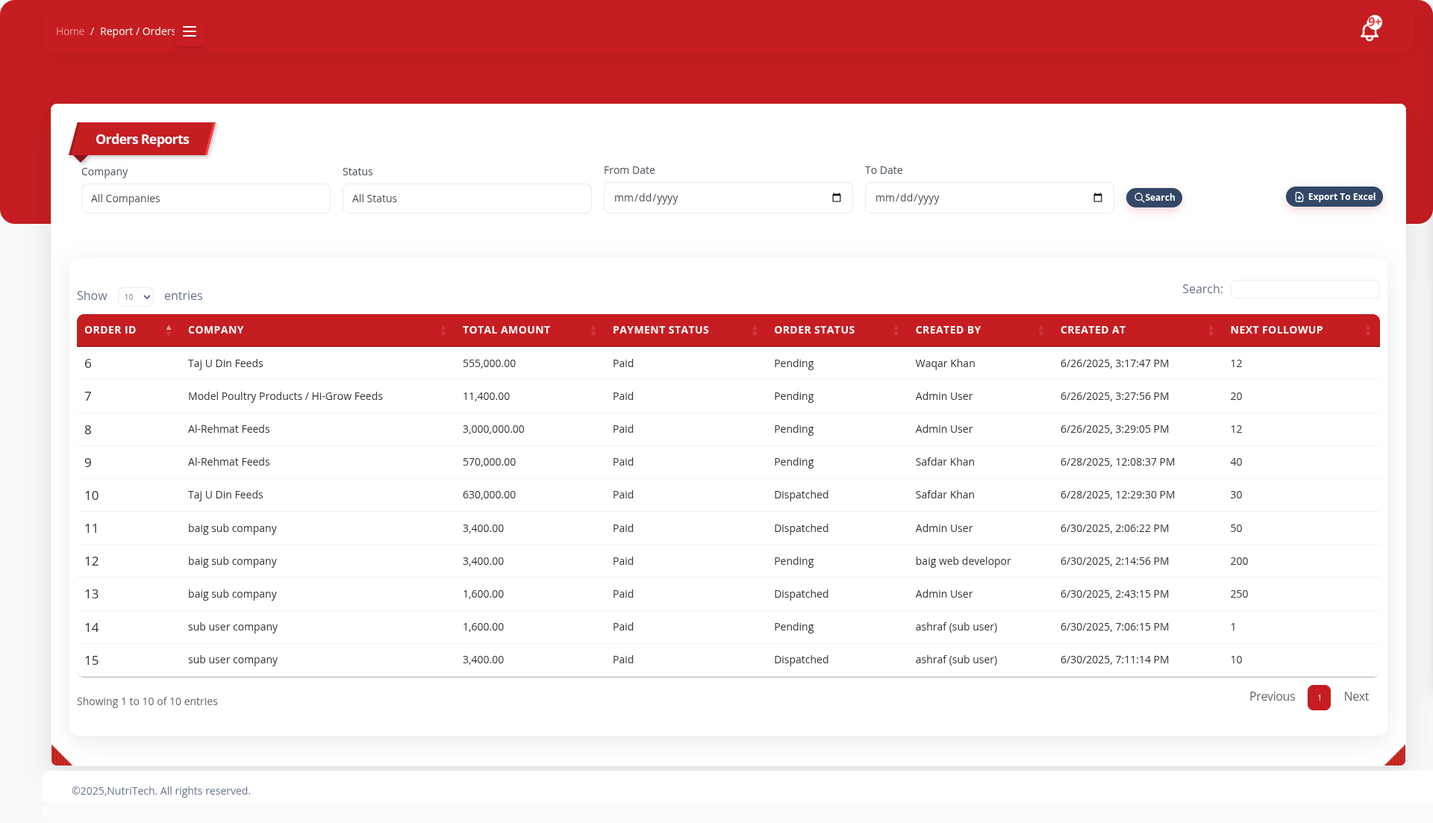Go to the Next page of results
The width and height of the screenshot is (1433, 823).
pos(1356,696)
